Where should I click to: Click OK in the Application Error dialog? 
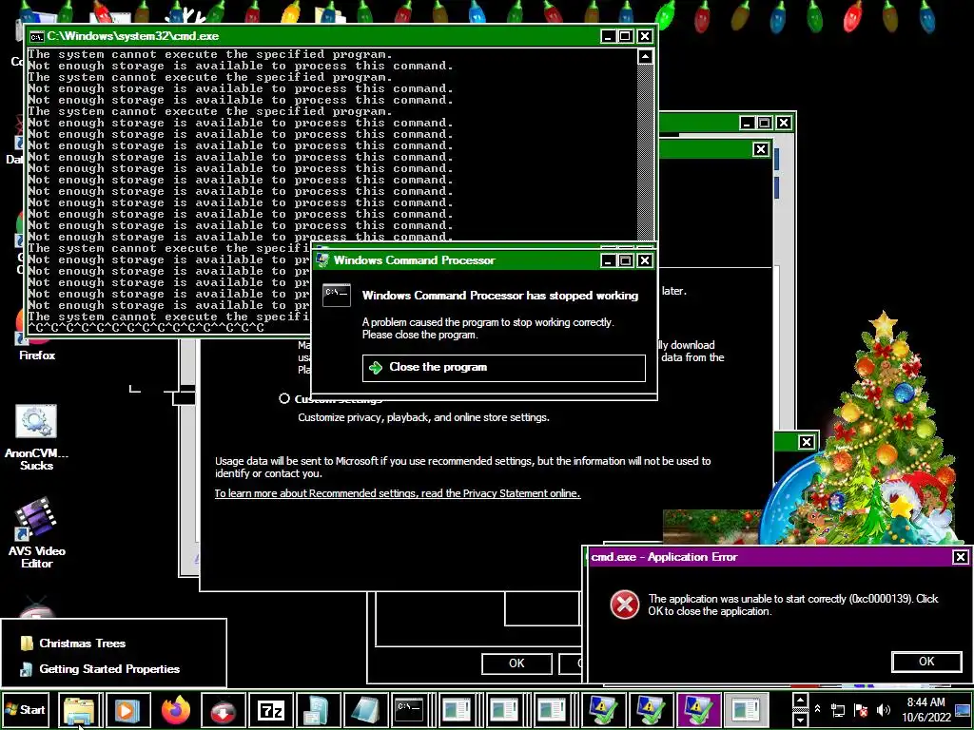click(x=926, y=662)
